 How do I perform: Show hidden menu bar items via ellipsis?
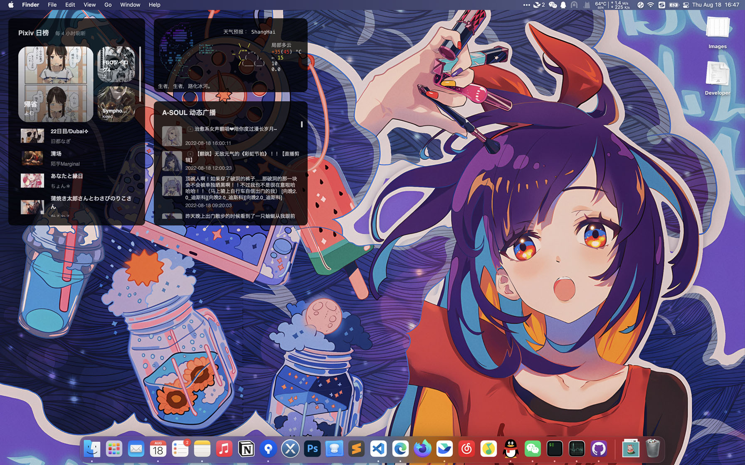[526, 5]
